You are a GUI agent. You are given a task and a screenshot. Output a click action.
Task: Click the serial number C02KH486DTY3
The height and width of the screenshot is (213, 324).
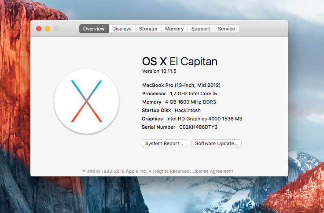click(198, 127)
